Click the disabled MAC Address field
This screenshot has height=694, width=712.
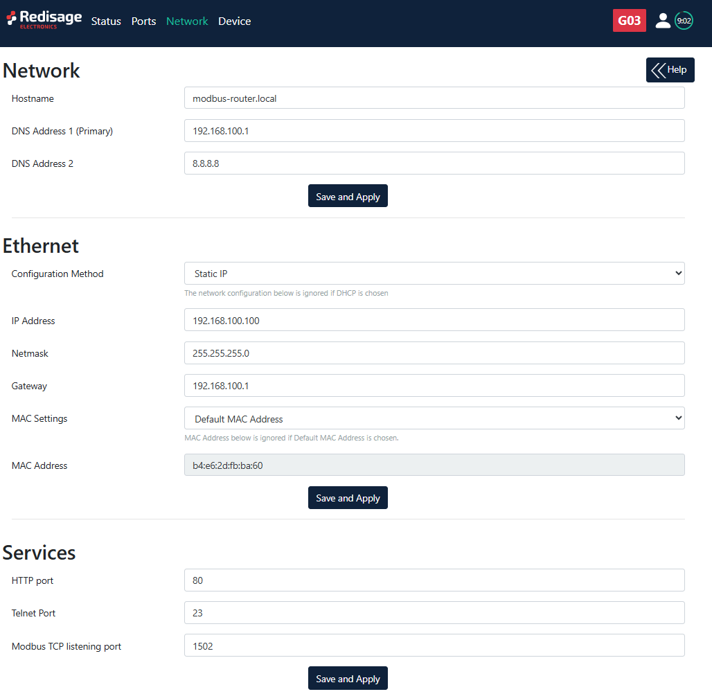(434, 465)
